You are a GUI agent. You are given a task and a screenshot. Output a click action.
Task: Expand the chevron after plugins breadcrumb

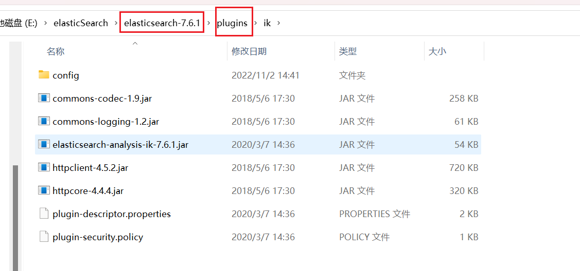pos(256,23)
